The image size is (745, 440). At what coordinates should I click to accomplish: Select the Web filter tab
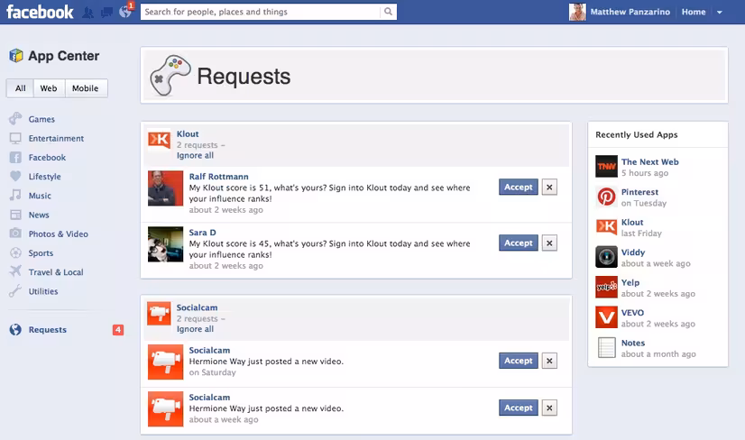(49, 88)
